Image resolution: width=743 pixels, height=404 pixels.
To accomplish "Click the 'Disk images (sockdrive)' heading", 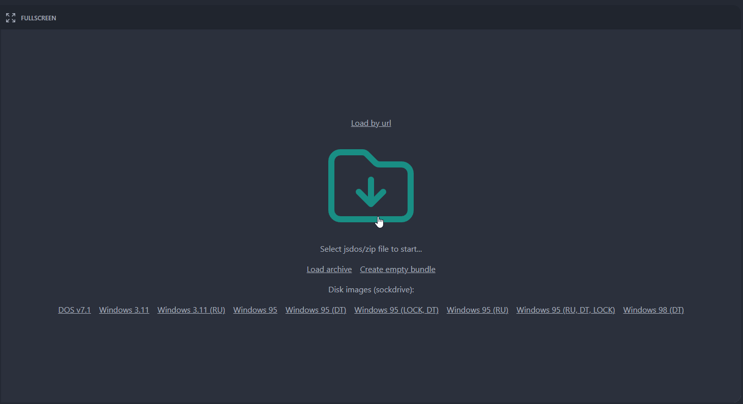I will [x=371, y=290].
